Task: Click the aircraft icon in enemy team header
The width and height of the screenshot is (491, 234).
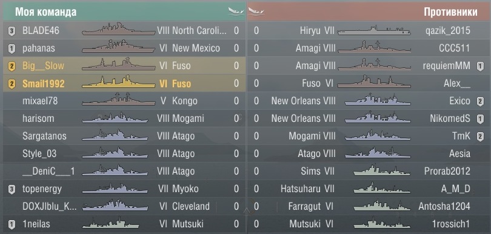Action: pyautogui.click(x=256, y=12)
